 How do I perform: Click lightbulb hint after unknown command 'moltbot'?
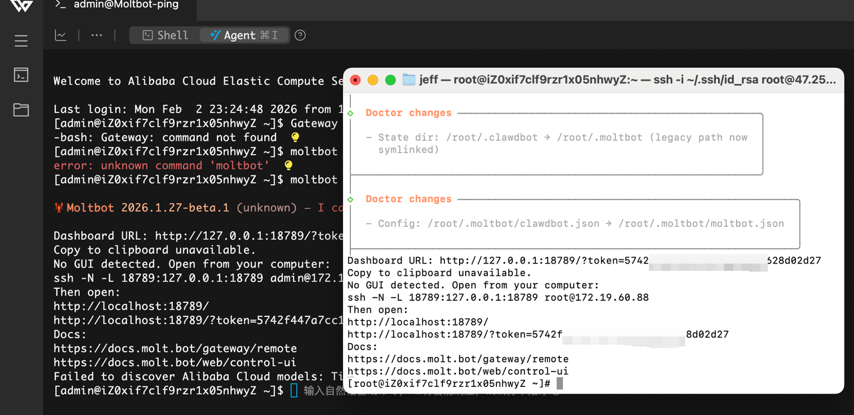[288, 165]
